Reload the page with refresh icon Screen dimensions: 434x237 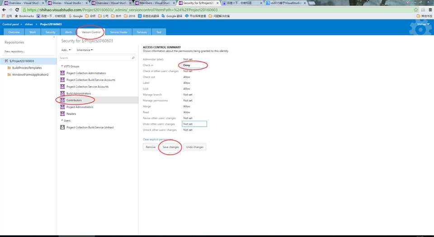(17, 9)
